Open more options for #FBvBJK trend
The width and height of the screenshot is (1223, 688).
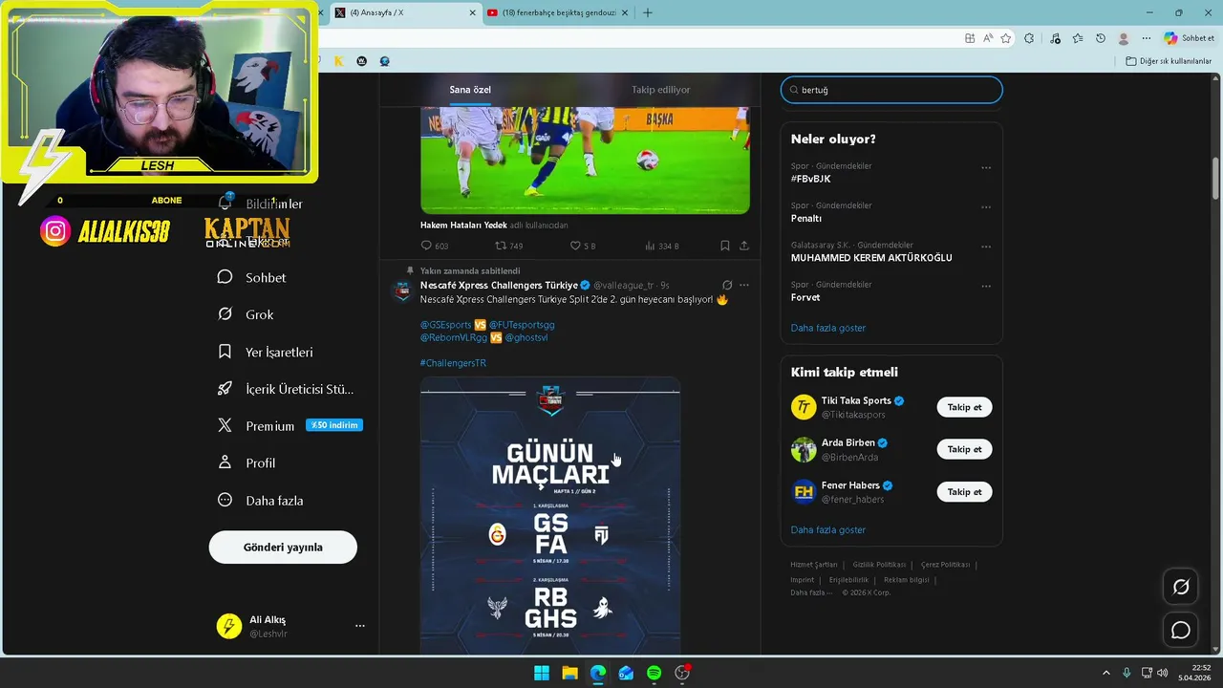click(986, 167)
